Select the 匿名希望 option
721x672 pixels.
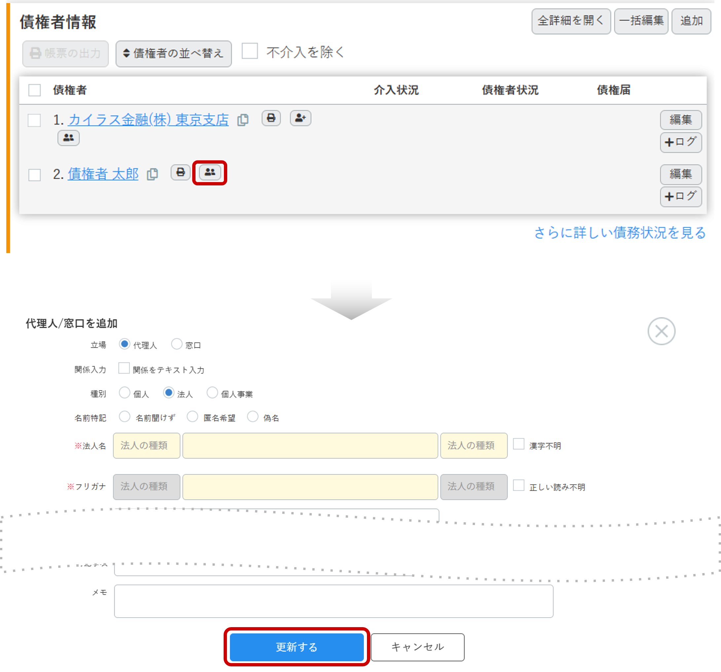(192, 417)
